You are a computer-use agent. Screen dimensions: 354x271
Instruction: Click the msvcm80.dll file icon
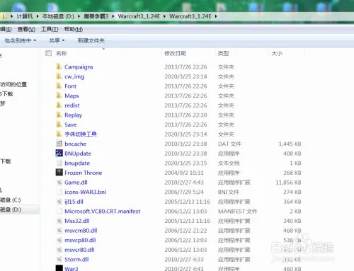[x=59, y=231]
